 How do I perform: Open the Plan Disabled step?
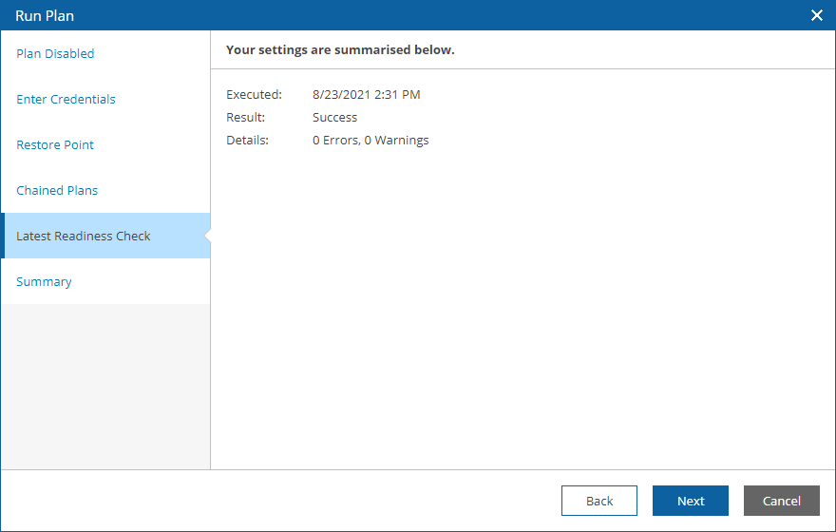105,53
